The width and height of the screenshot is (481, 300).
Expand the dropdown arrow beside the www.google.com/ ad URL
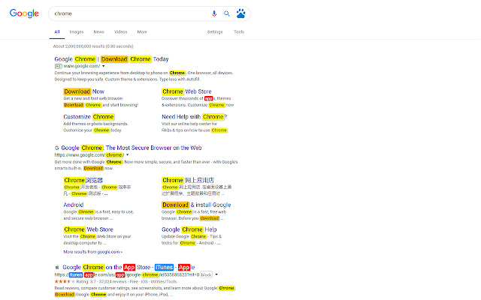104,66
